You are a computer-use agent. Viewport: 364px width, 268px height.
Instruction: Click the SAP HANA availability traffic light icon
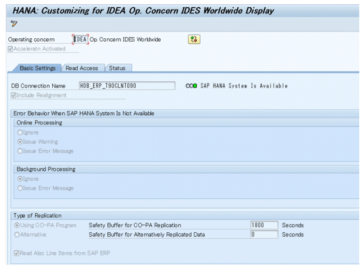click(191, 86)
